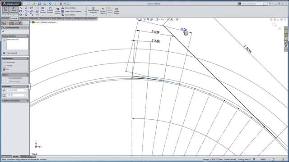
Task: Switch to the Surfaces tab
Action: pos(23,19)
